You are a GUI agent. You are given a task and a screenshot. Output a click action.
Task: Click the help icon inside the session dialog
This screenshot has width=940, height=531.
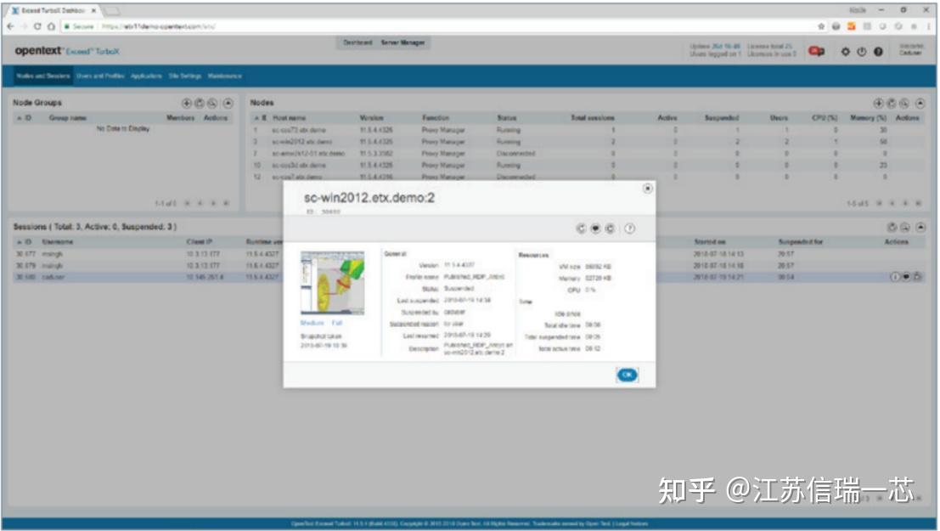point(628,229)
